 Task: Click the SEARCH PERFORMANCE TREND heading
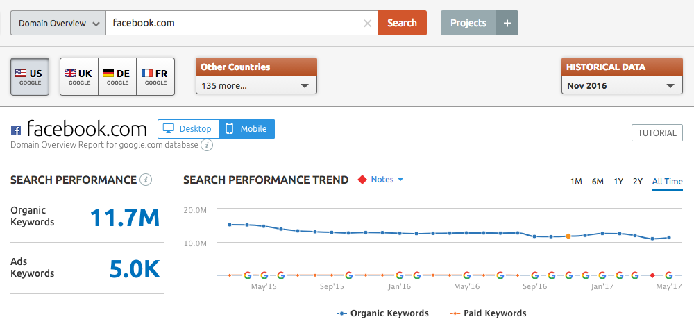point(266,180)
